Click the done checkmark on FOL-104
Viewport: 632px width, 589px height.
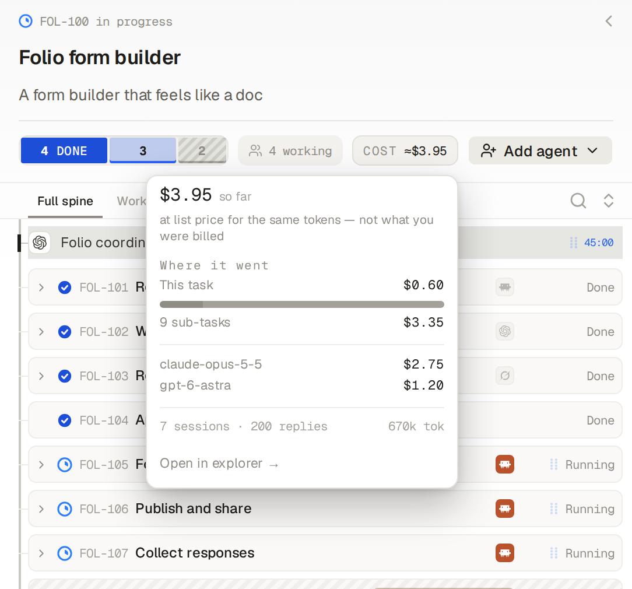(65, 420)
